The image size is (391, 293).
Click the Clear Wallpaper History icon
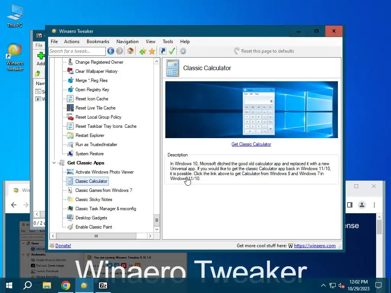[x=70, y=71]
